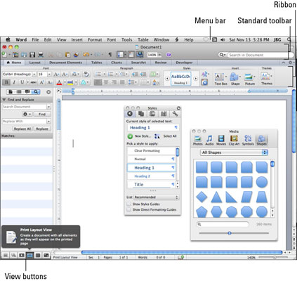Open the Insert menu
This screenshot has height=281, width=297.
click(77, 40)
